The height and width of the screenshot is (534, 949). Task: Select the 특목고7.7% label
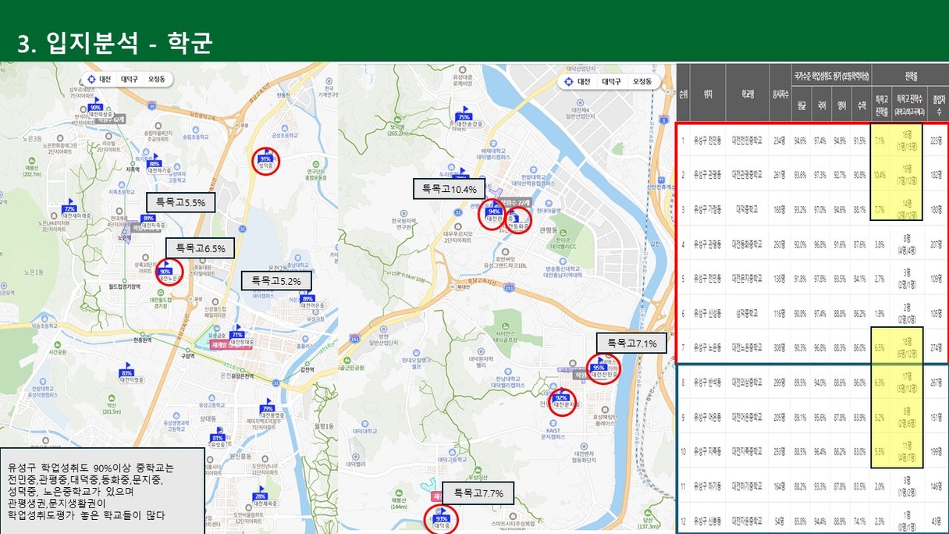478,493
